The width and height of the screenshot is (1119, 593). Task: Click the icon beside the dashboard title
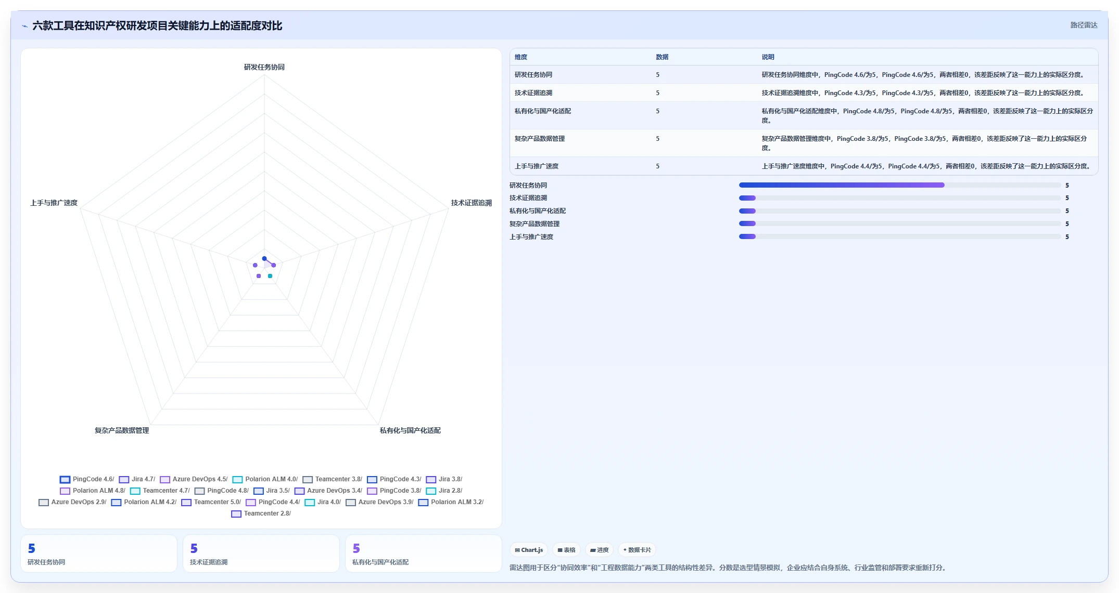click(24, 26)
